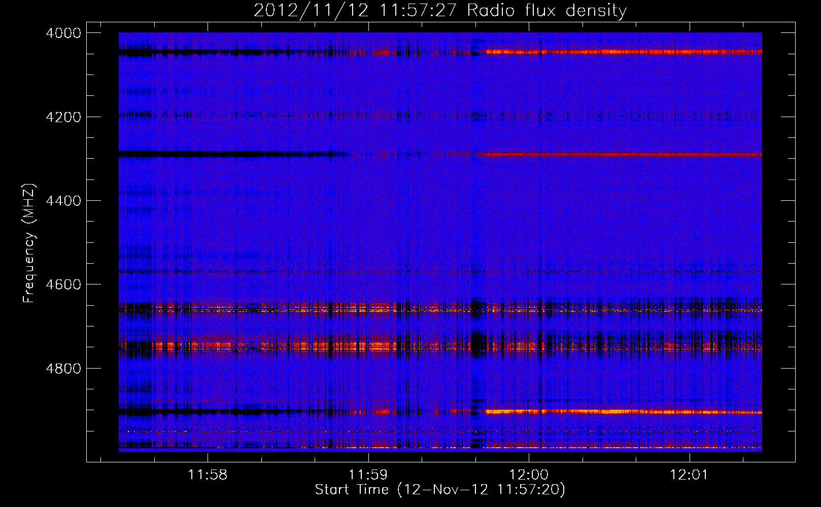Click the '4200' frequency axis label
Screen dimensions: 821x507
[63, 117]
